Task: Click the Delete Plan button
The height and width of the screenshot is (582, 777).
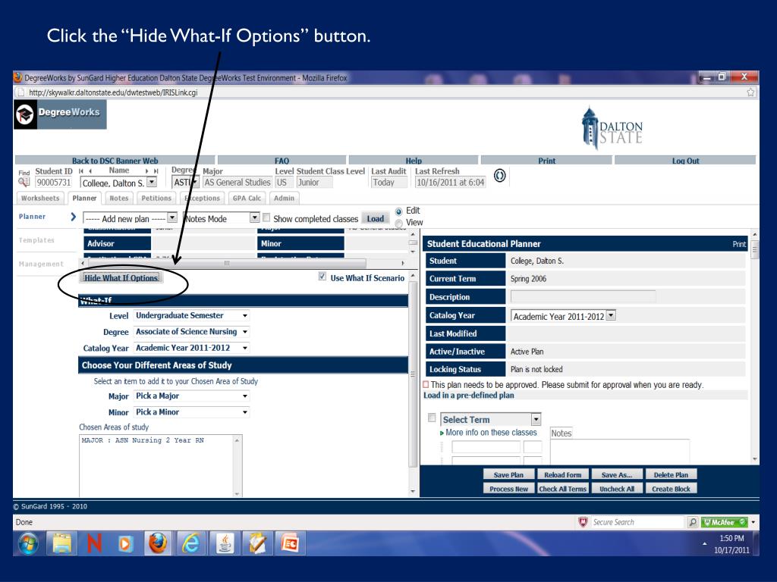Action: [x=671, y=474]
